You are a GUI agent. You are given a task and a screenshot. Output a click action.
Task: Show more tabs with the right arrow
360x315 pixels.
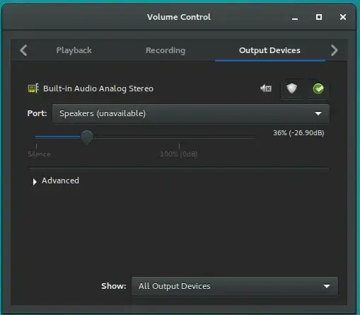click(334, 50)
